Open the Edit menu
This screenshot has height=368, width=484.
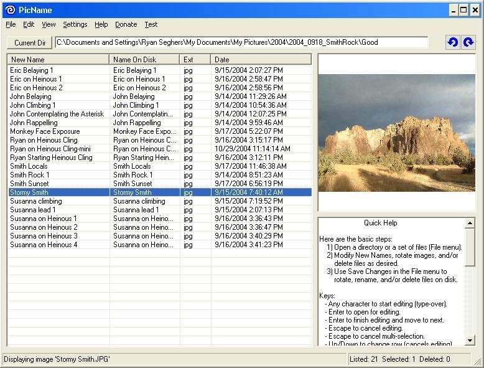pos(29,24)
